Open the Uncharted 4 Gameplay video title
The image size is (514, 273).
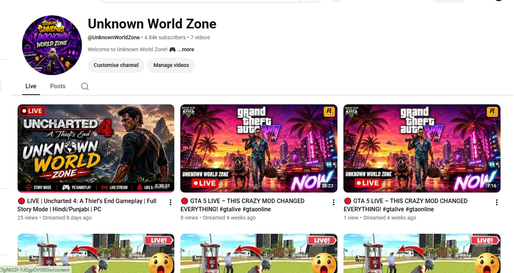click(x=87, y=205)
